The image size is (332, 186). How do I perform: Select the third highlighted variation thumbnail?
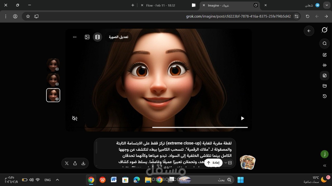[x=53, y=95]
